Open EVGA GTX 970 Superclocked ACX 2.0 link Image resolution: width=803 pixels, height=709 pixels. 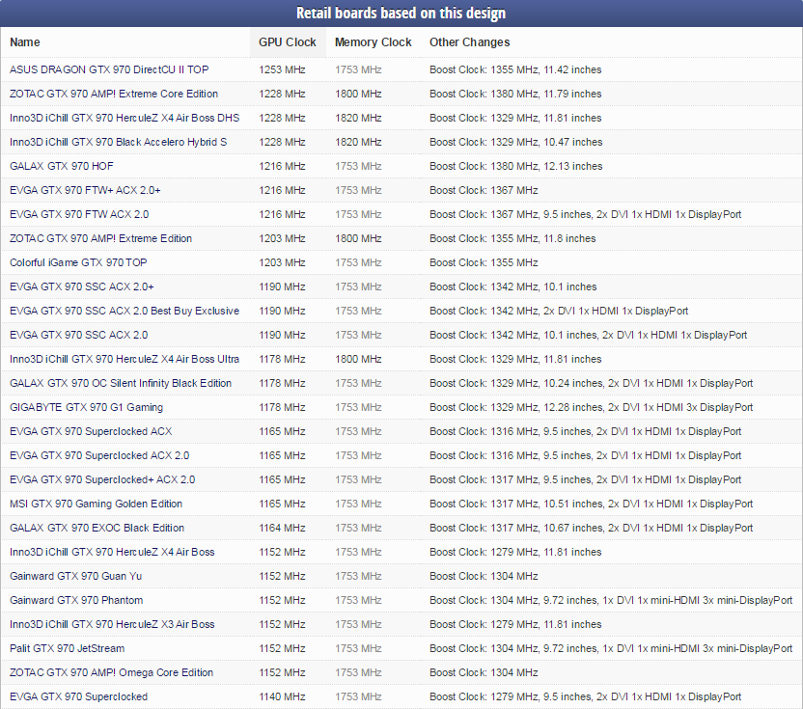(99, 455)
